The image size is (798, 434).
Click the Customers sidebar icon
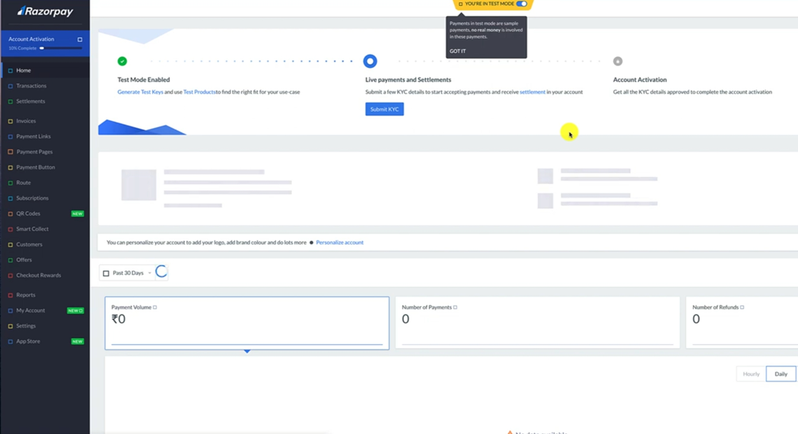tap(10, 245)
